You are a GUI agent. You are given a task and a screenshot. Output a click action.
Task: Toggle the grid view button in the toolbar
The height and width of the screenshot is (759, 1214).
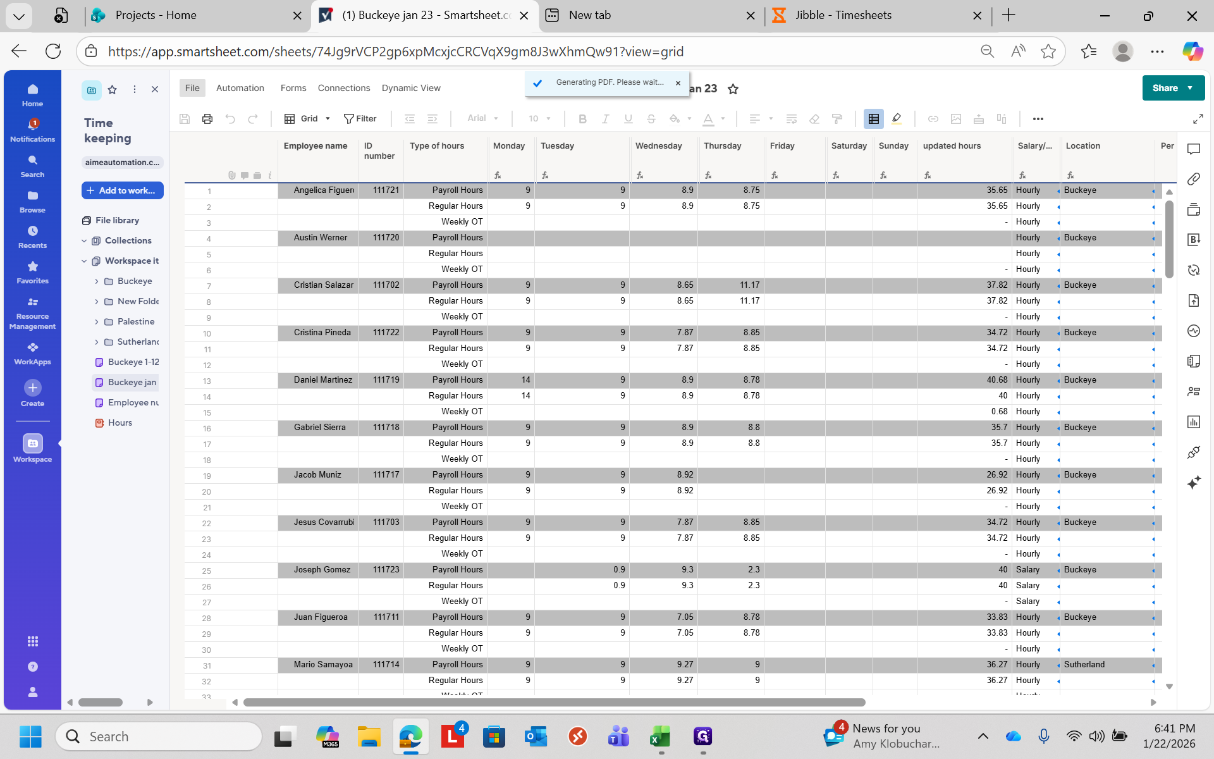coord(873,119)
